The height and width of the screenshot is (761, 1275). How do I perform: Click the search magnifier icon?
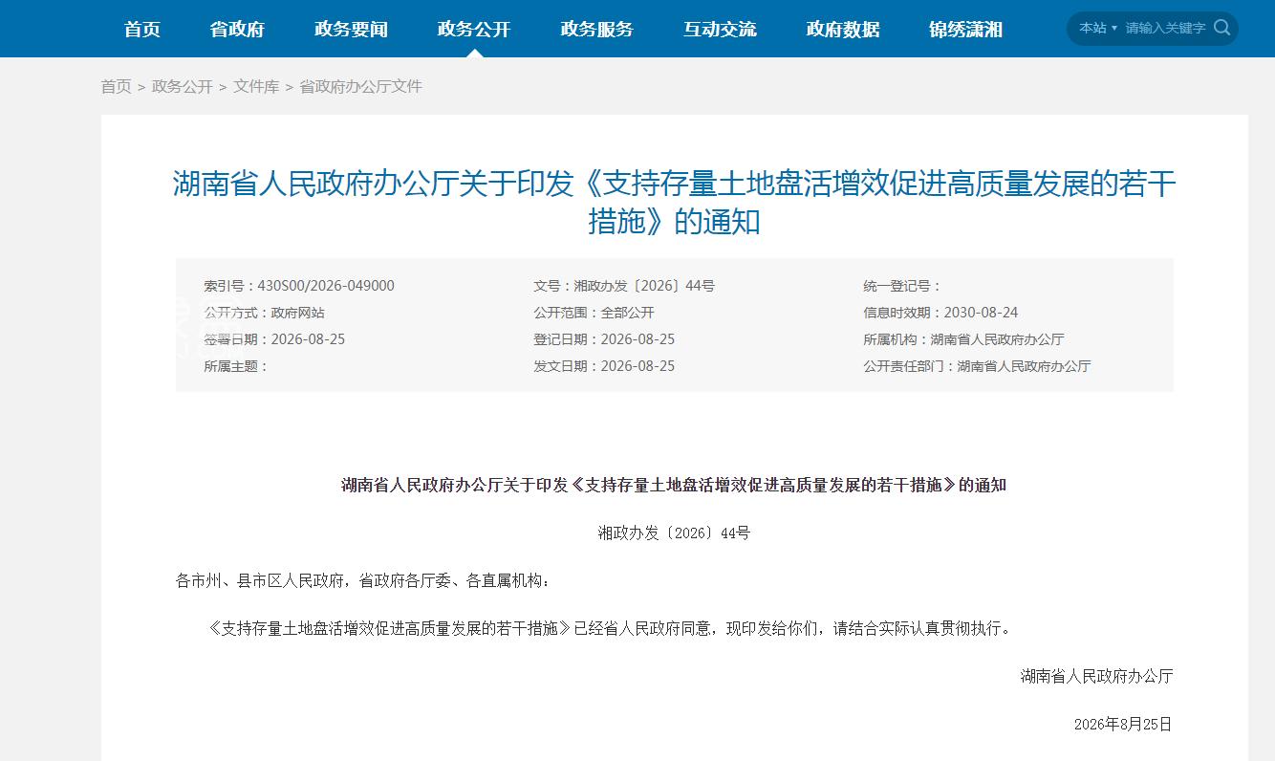pyautogui.click(x=1221, y=28)
